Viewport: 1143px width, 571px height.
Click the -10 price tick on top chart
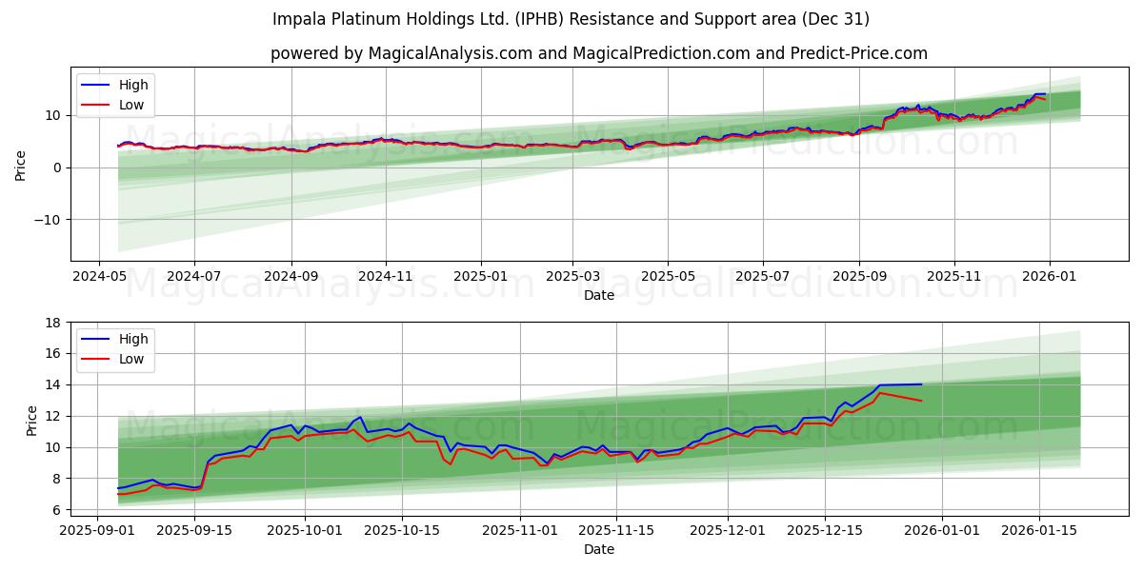coord(50,219)
